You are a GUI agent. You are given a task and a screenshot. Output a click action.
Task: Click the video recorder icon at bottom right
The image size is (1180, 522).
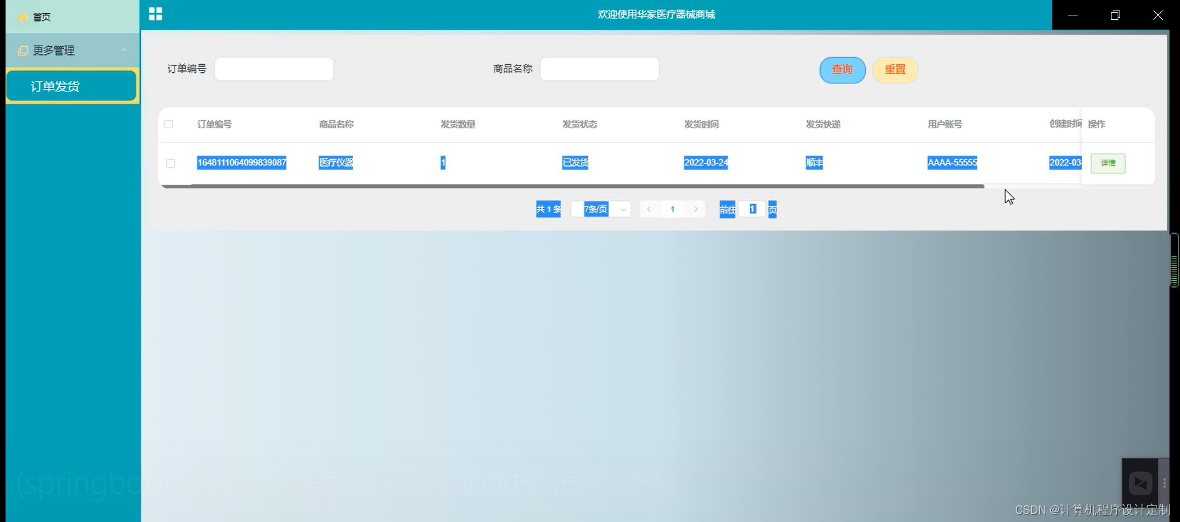[x=1140, y=483]
